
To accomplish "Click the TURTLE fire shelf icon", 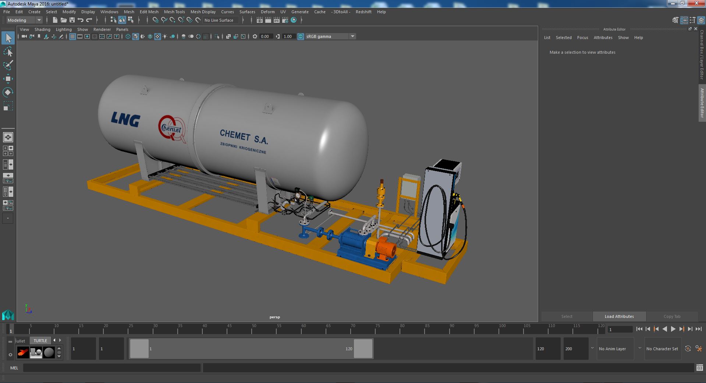I will tap(23, 352).
